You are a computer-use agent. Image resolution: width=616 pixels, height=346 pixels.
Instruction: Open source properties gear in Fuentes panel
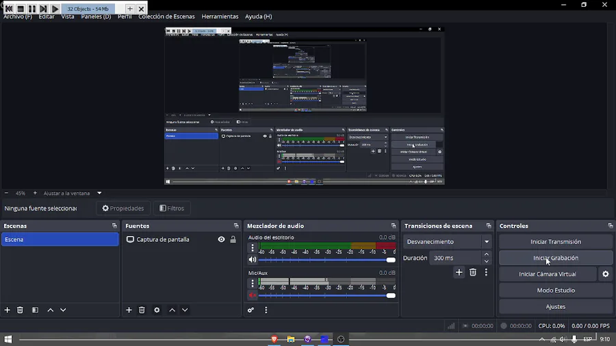(157, 310)
